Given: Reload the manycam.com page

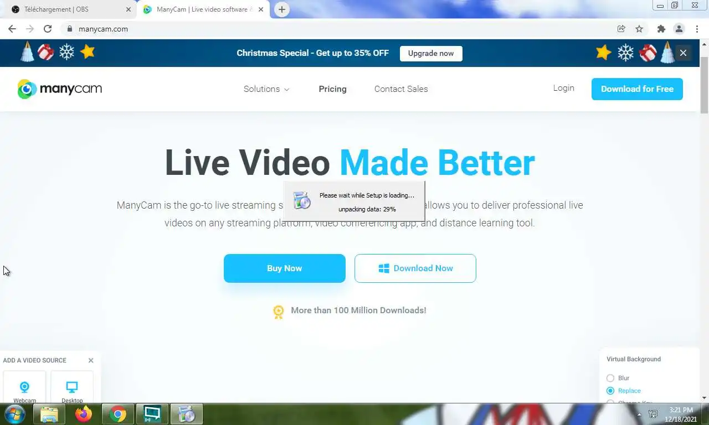Looking at the screenshot, I should (x=48, y=29).
